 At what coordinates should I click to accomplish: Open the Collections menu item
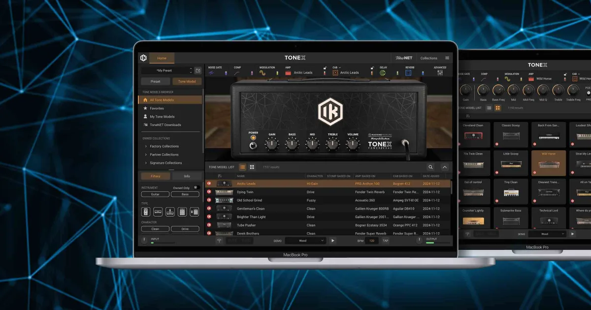pos(428,58)
